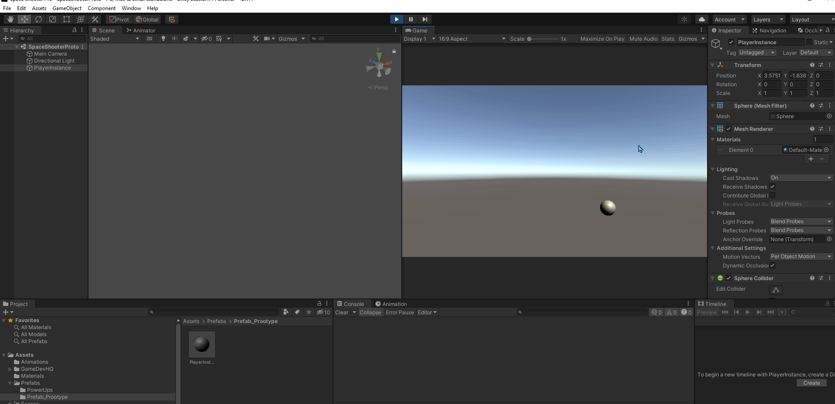Open the GameObject menu
The height and width of the screenshot is (404, 835).
[67, 8]
